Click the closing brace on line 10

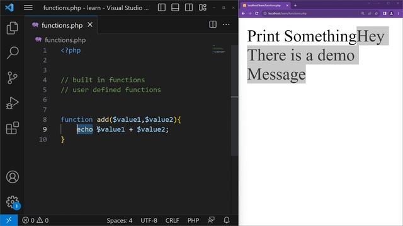[63, 139]
